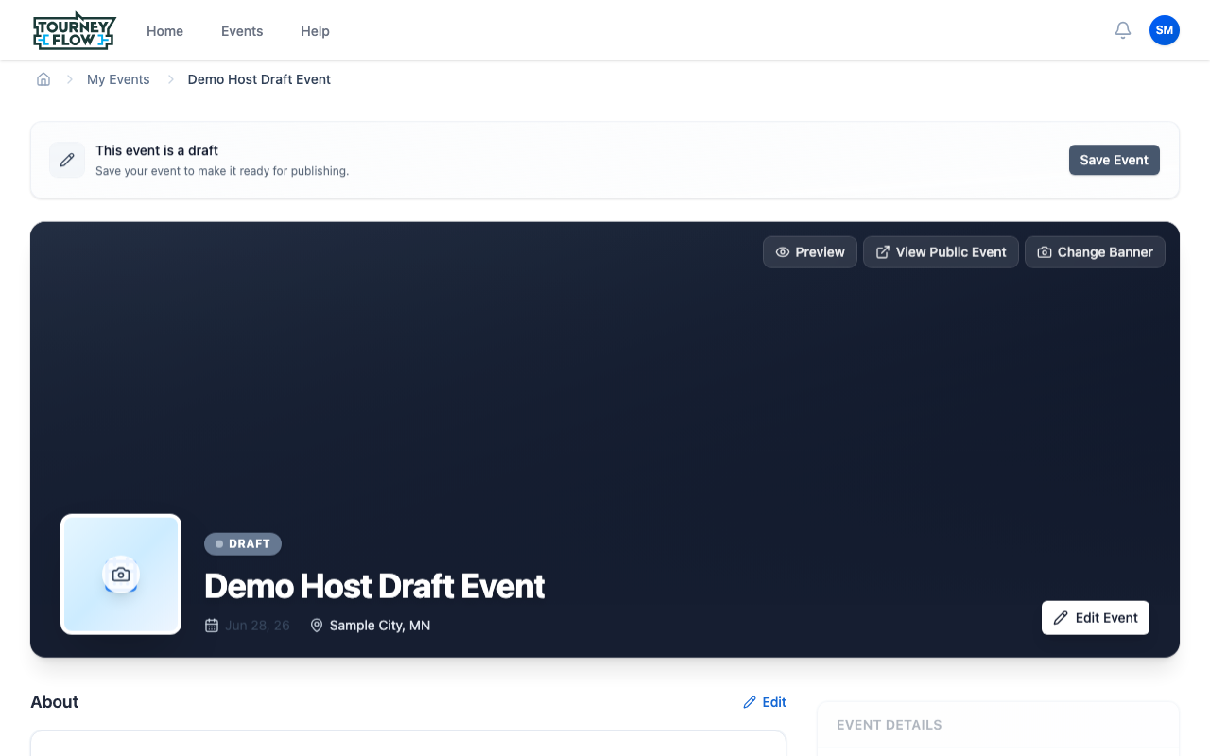The image size is (1210, 756).
Task: Go to Home in the top navigation
Action: [164, 31]
